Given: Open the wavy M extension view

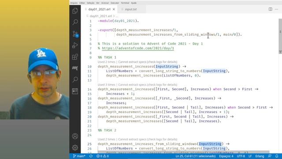Looking at the screenshot, I should [x=75, y=68].
